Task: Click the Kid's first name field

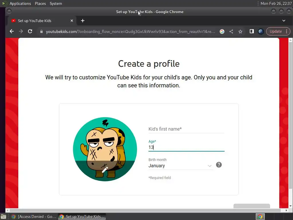Action: tap(186, 129)
